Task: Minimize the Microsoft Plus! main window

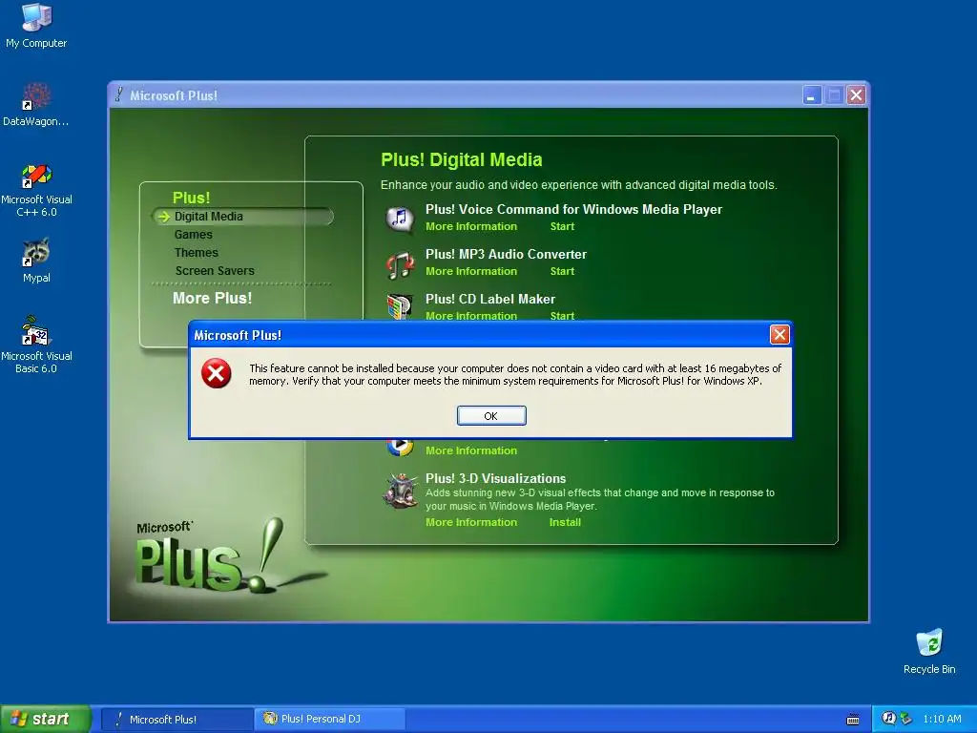Action: 812,95
